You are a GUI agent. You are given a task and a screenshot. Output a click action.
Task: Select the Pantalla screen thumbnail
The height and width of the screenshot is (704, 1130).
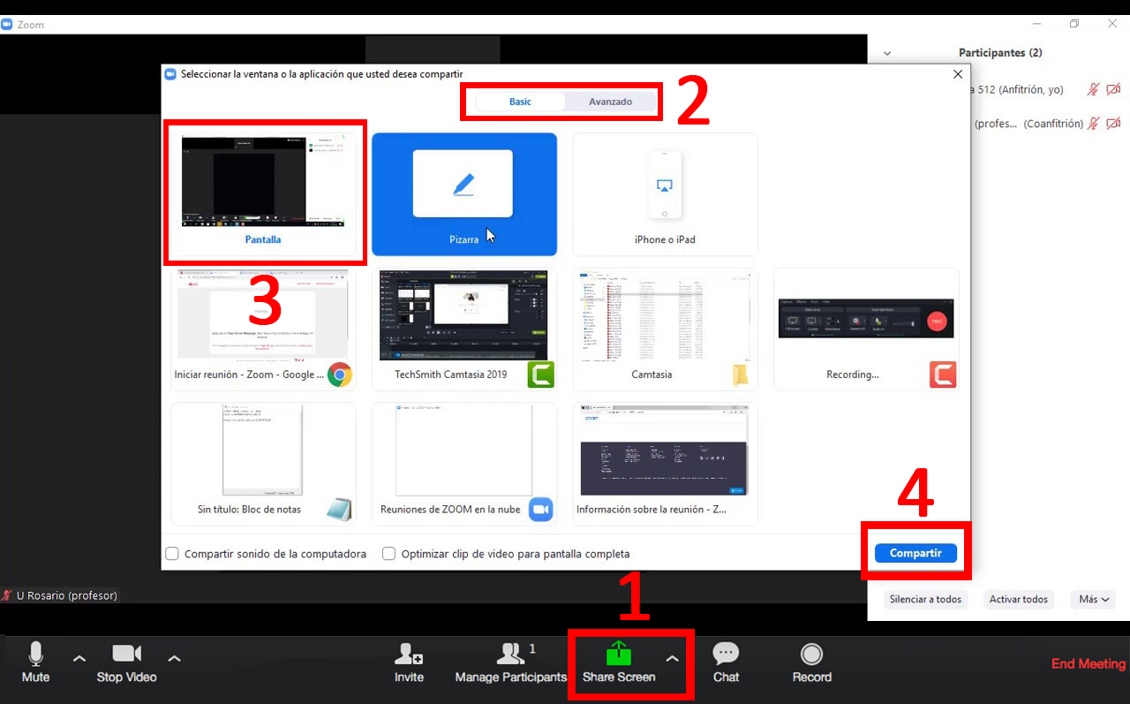263,193
